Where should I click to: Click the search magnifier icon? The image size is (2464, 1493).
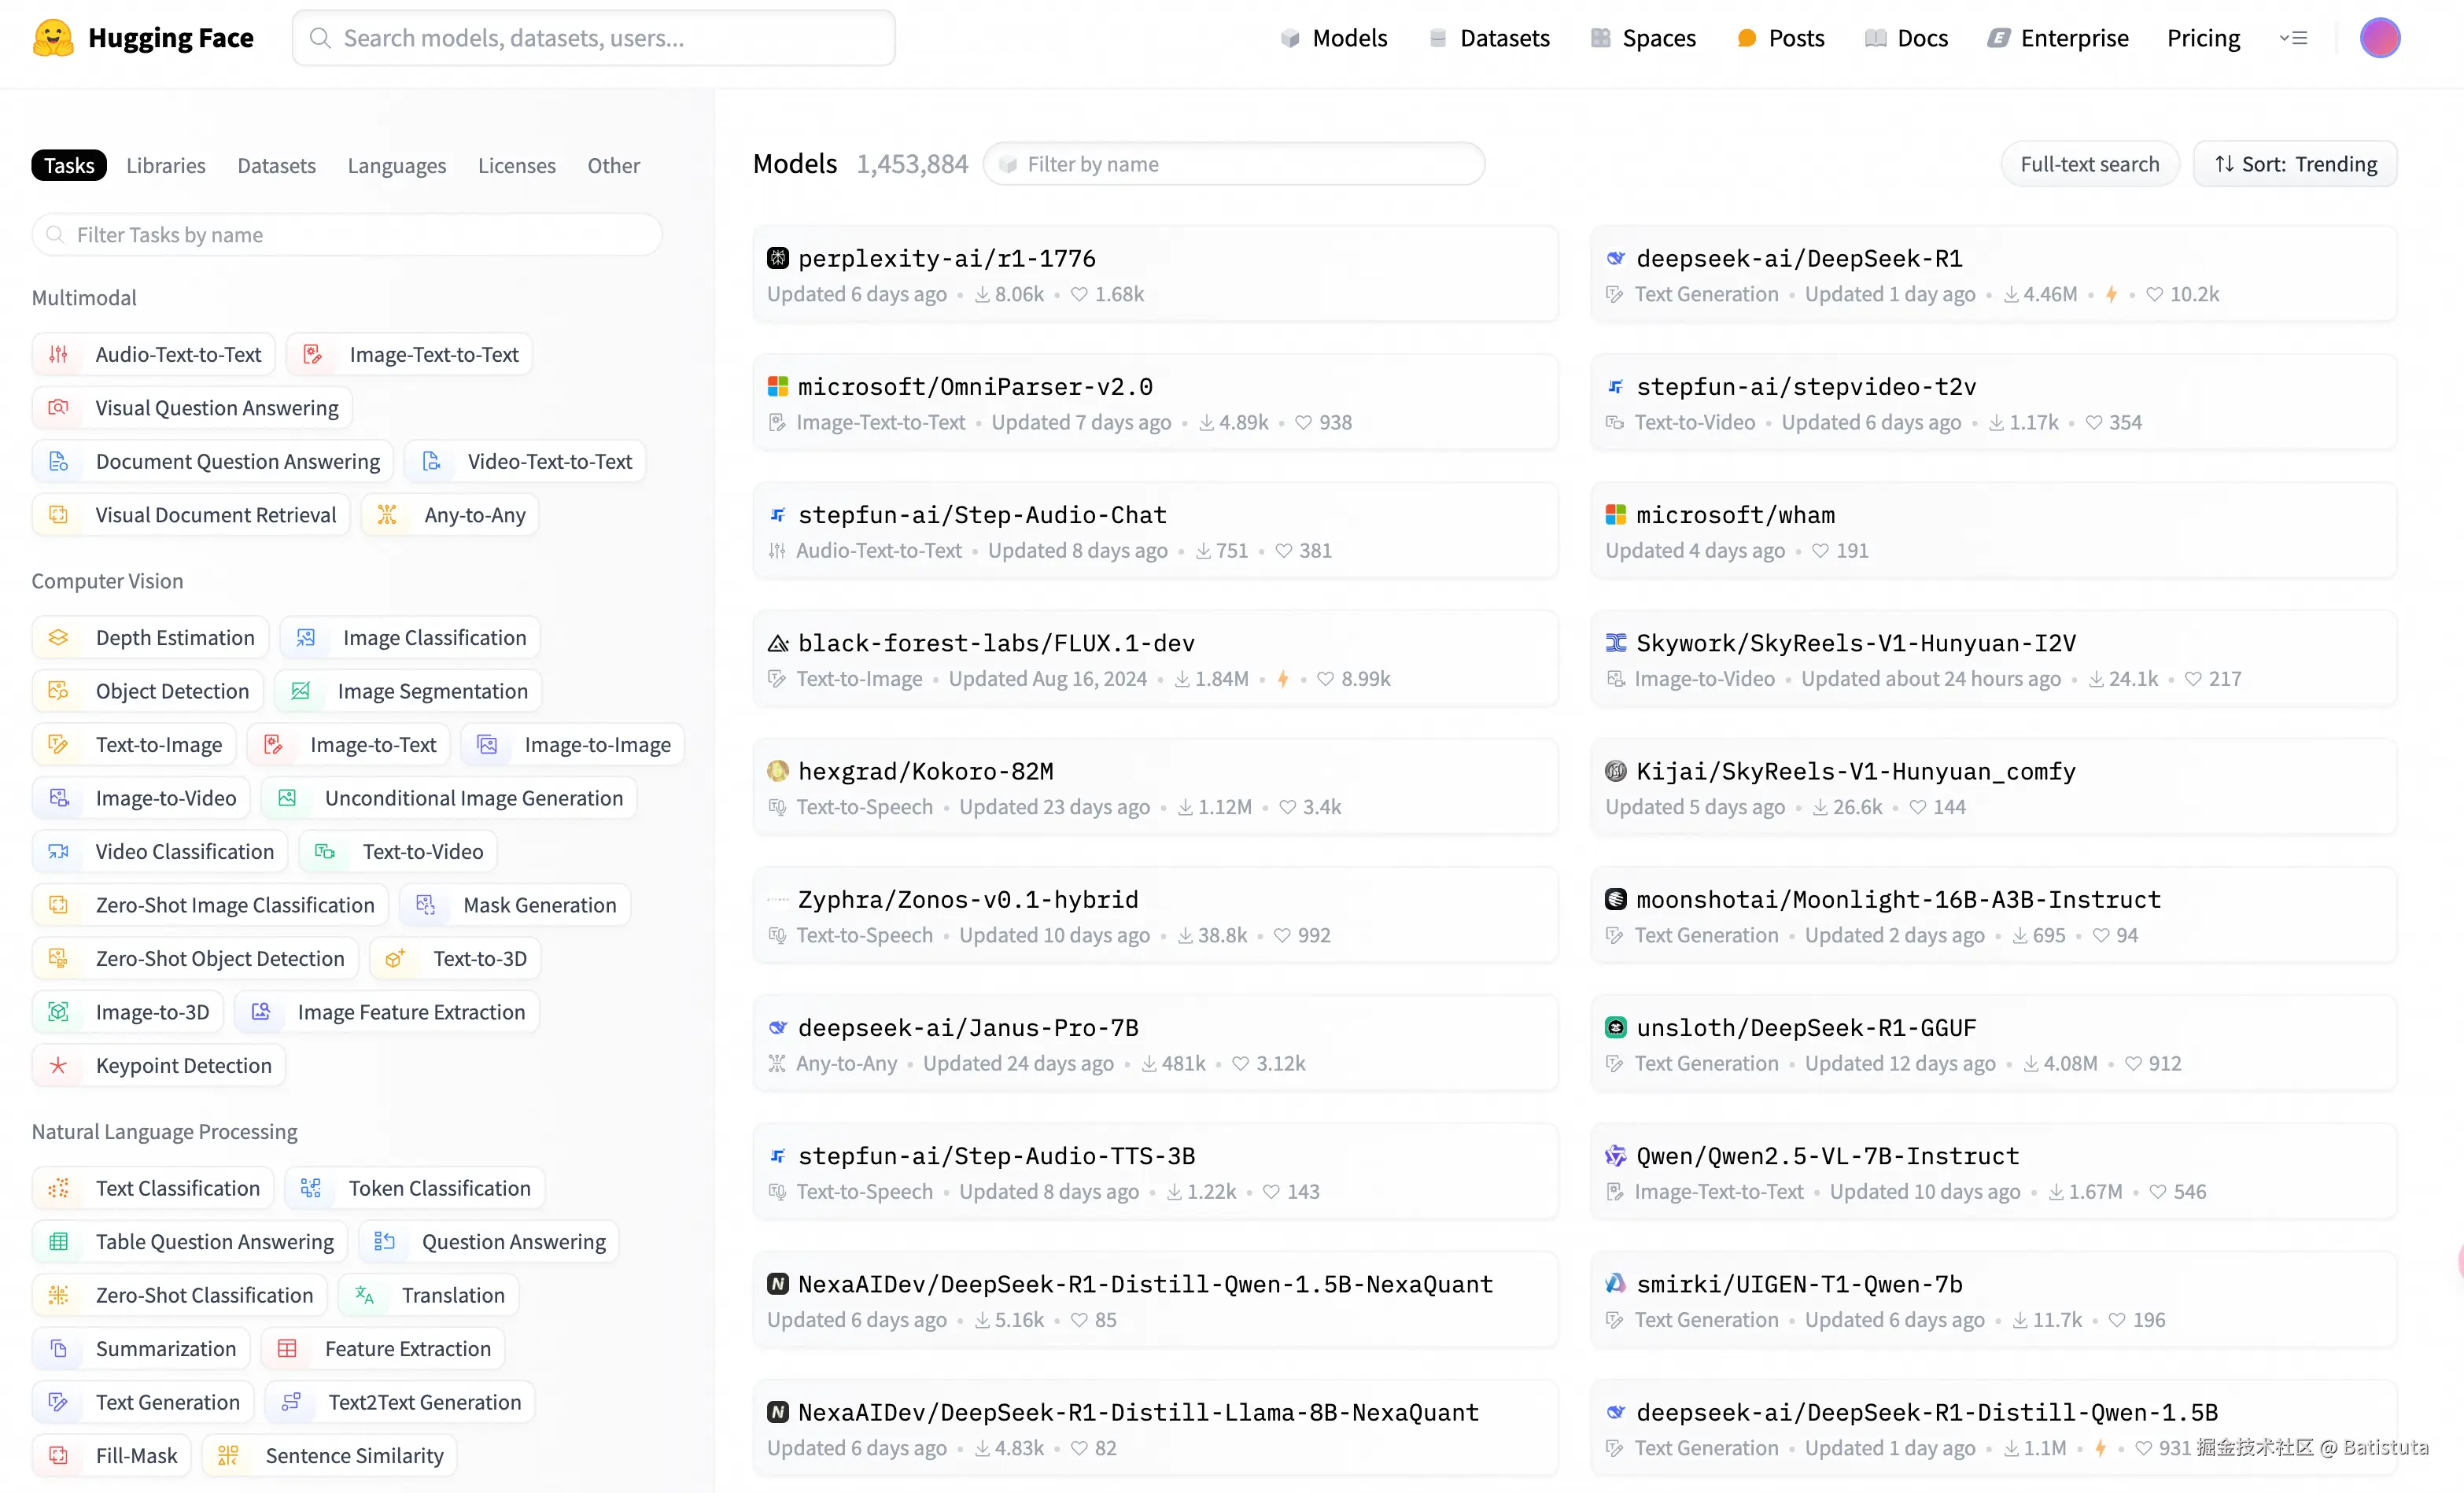click(x=320, y=38)
